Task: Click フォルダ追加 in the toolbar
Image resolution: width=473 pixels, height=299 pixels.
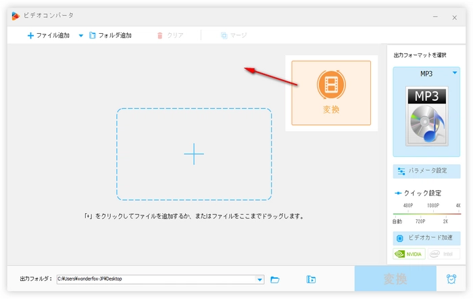Action: pos(110,35)
